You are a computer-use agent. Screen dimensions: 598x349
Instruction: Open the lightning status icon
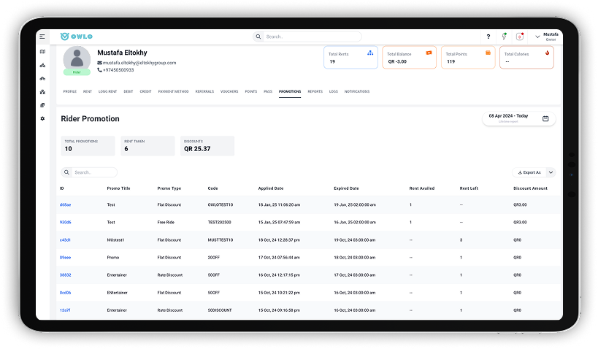click(505, 37)
